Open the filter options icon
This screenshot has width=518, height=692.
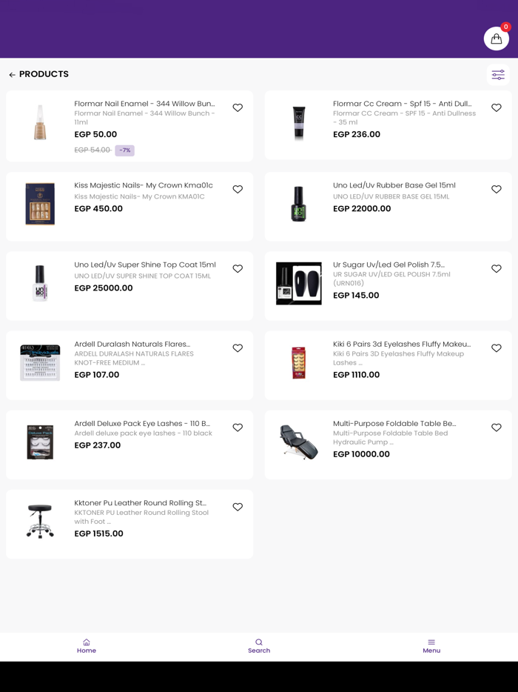[498, 74]
